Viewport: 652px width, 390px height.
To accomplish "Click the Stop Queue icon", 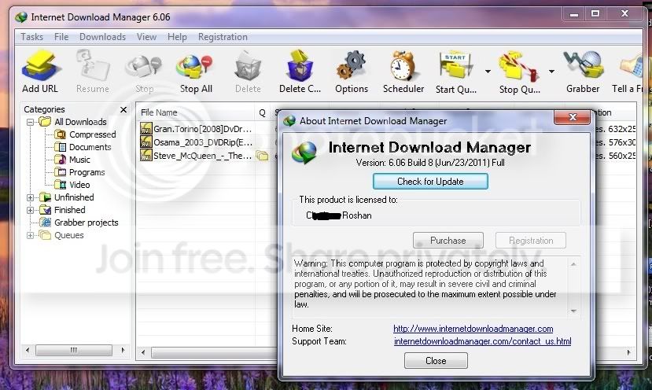I will [518, 66].
